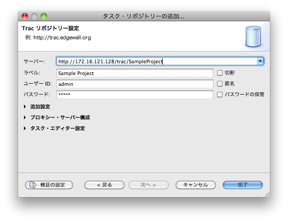Image resolution: width=288 pixels, height=222 pixels.
Task: Expand the プロキシー・サーバー構成 section
Action: point(25,118)
